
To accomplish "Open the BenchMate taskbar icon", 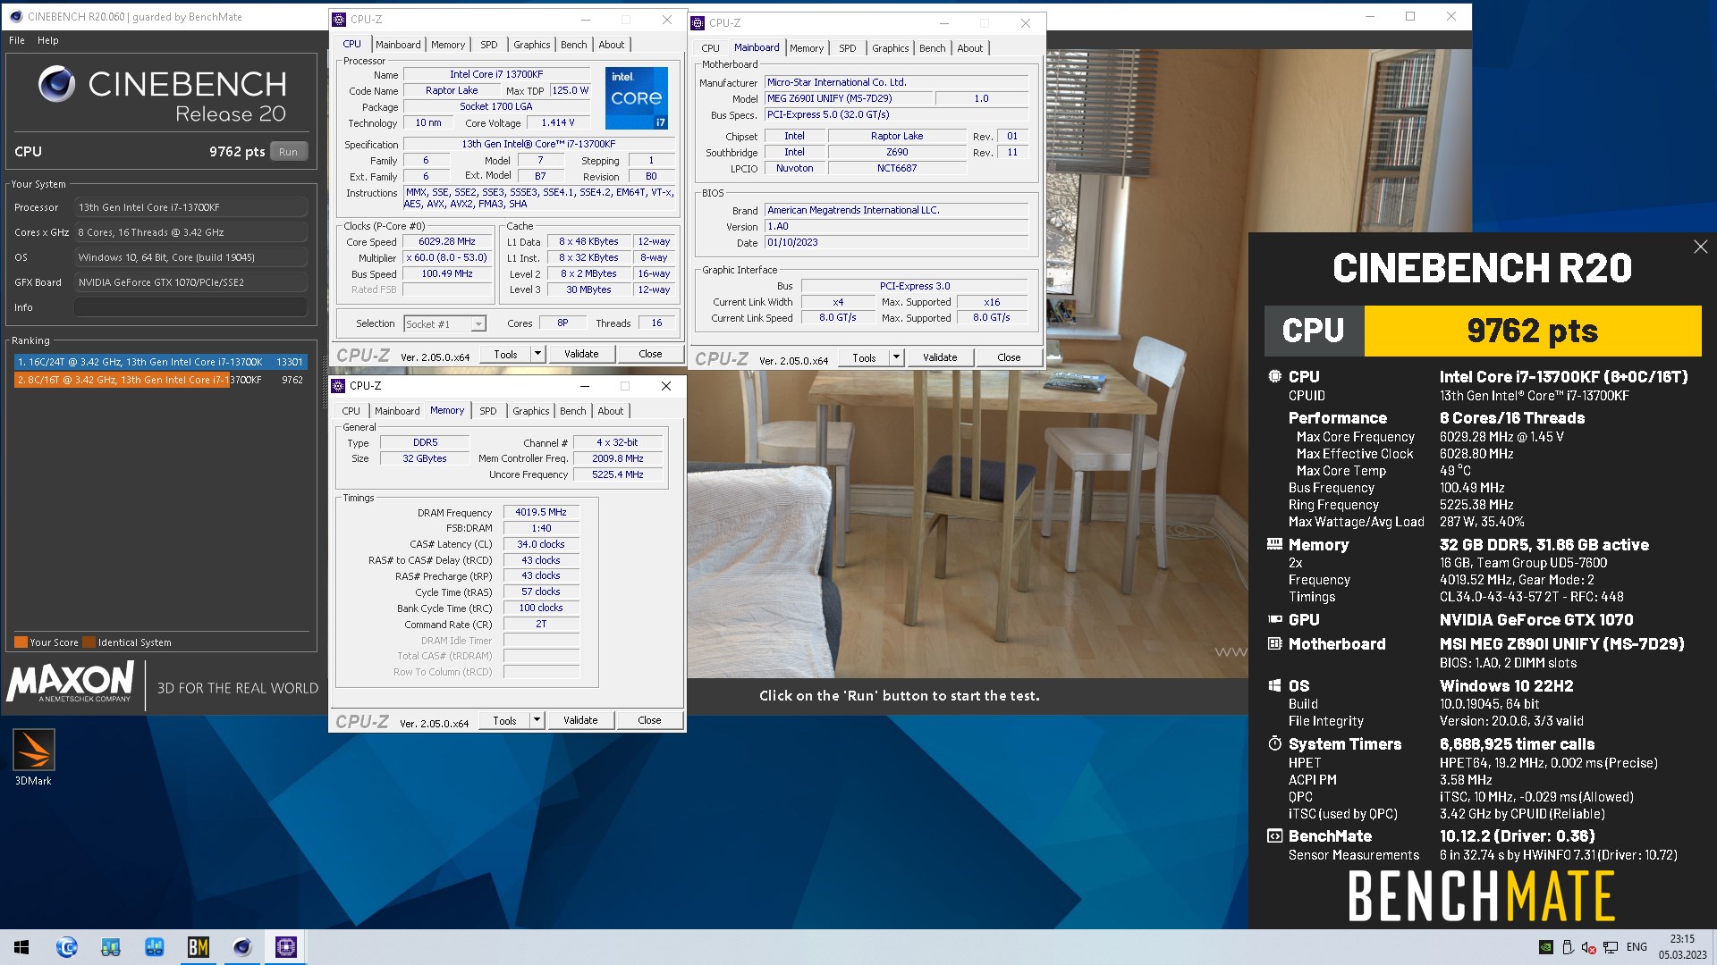I will coord(198,947).
